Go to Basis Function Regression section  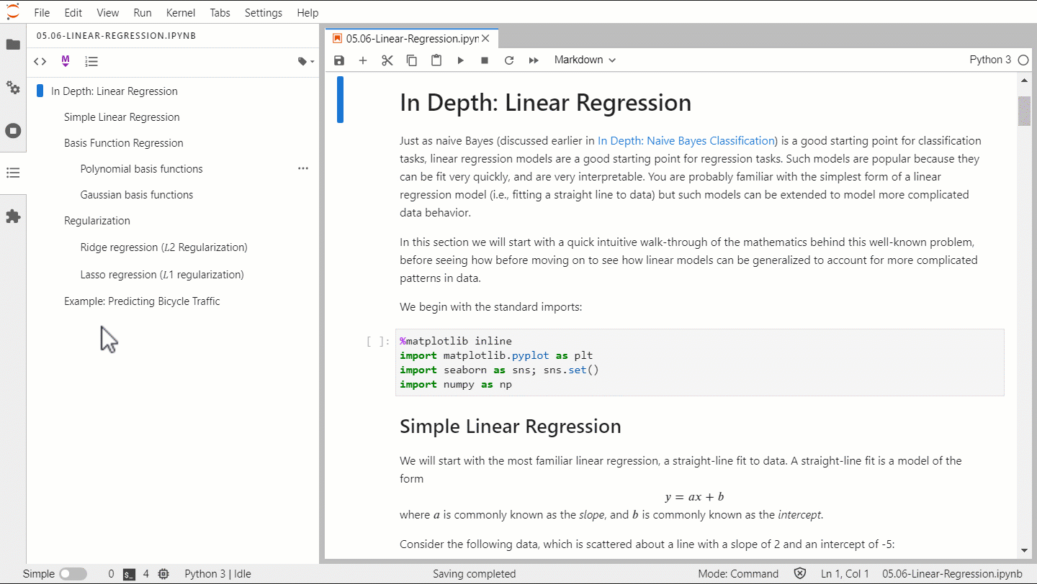124,143
